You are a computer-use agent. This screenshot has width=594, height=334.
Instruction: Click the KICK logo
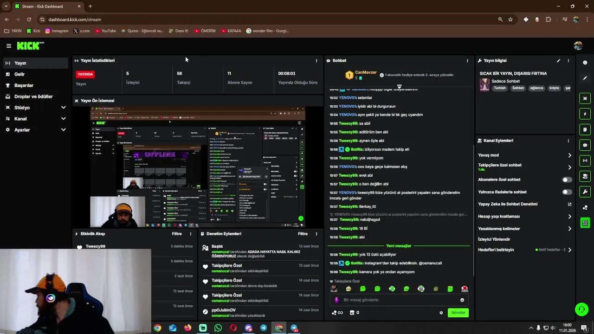pyautogui.click(x=30, y=45)
